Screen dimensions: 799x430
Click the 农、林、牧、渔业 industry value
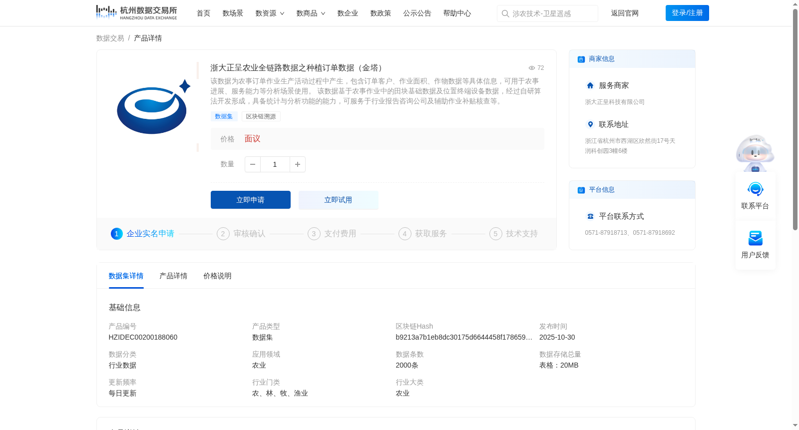point(280,394)
